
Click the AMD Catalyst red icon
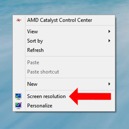[x=19, y=20]
